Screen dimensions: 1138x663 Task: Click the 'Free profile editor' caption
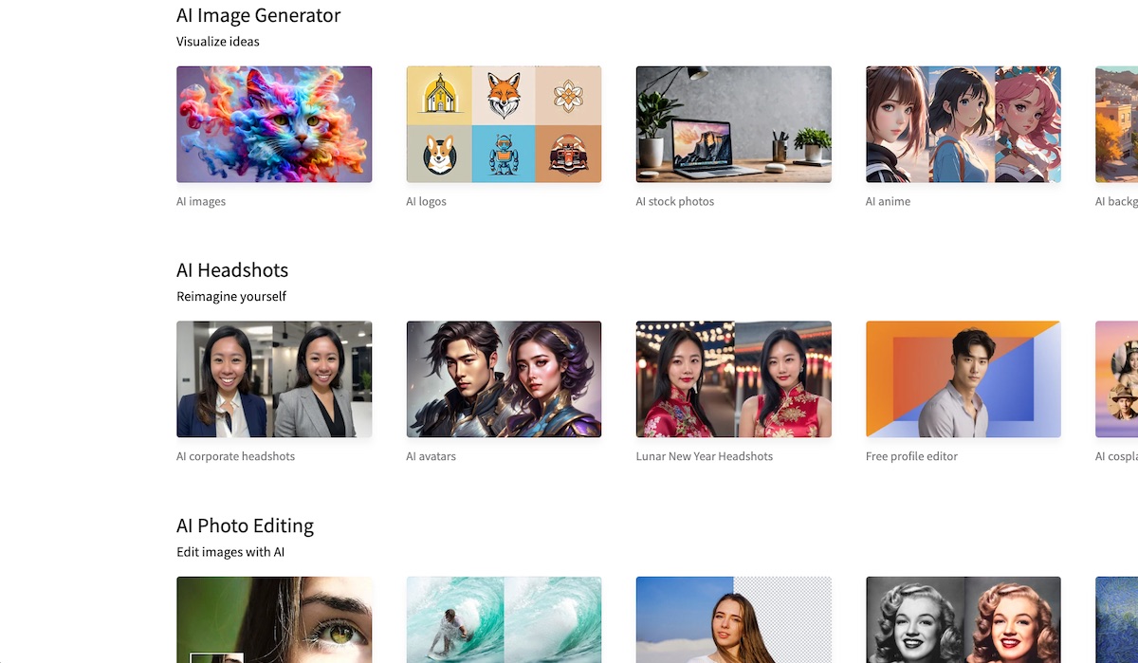pyautogui.click(x=911, y=456)
